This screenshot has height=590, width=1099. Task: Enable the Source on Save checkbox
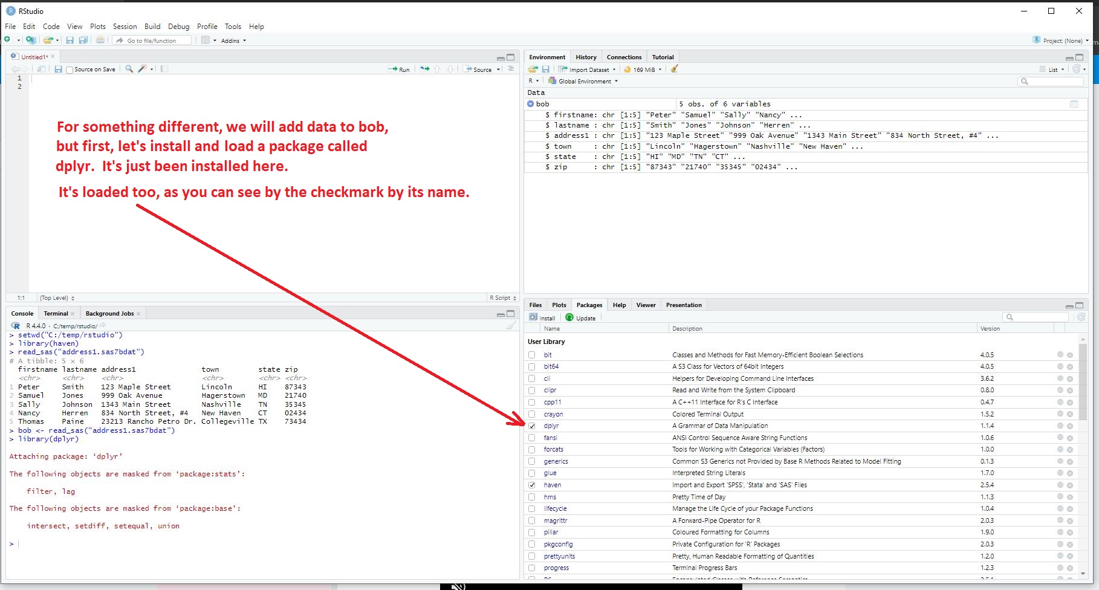(70, 70)
